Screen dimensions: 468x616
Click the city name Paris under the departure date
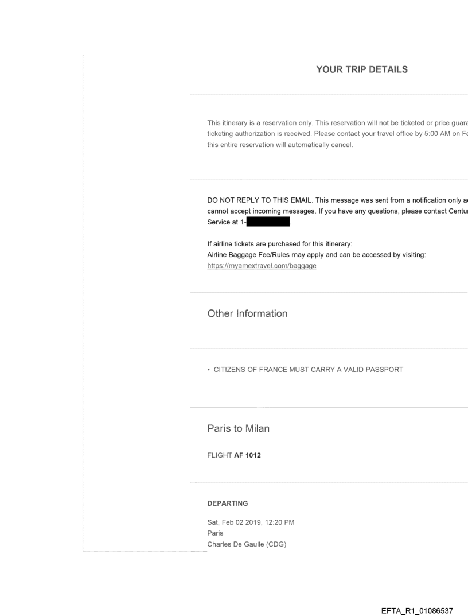coord(216,533)
